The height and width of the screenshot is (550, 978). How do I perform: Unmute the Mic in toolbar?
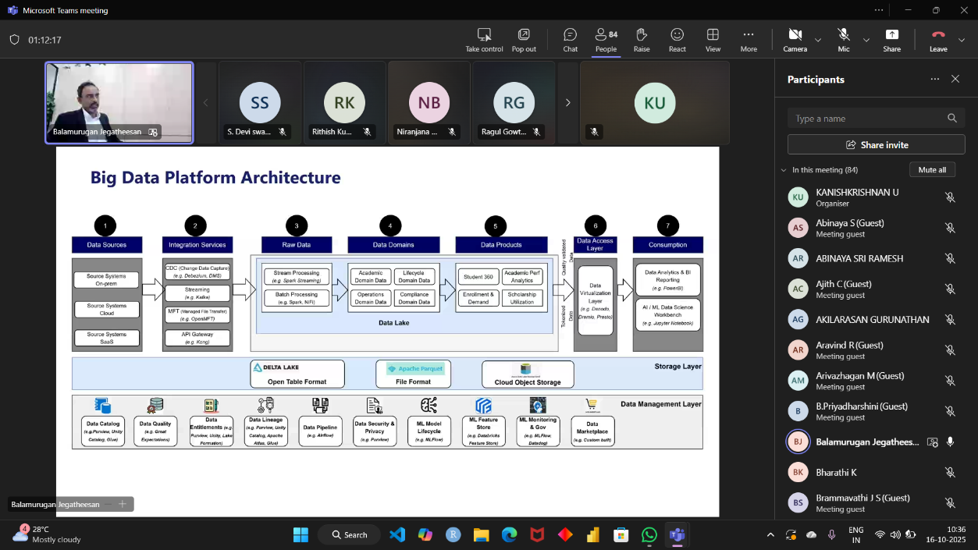843,40
